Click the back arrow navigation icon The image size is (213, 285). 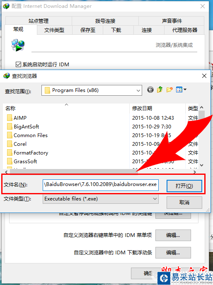pyautogui.click(x=150, y=90)
